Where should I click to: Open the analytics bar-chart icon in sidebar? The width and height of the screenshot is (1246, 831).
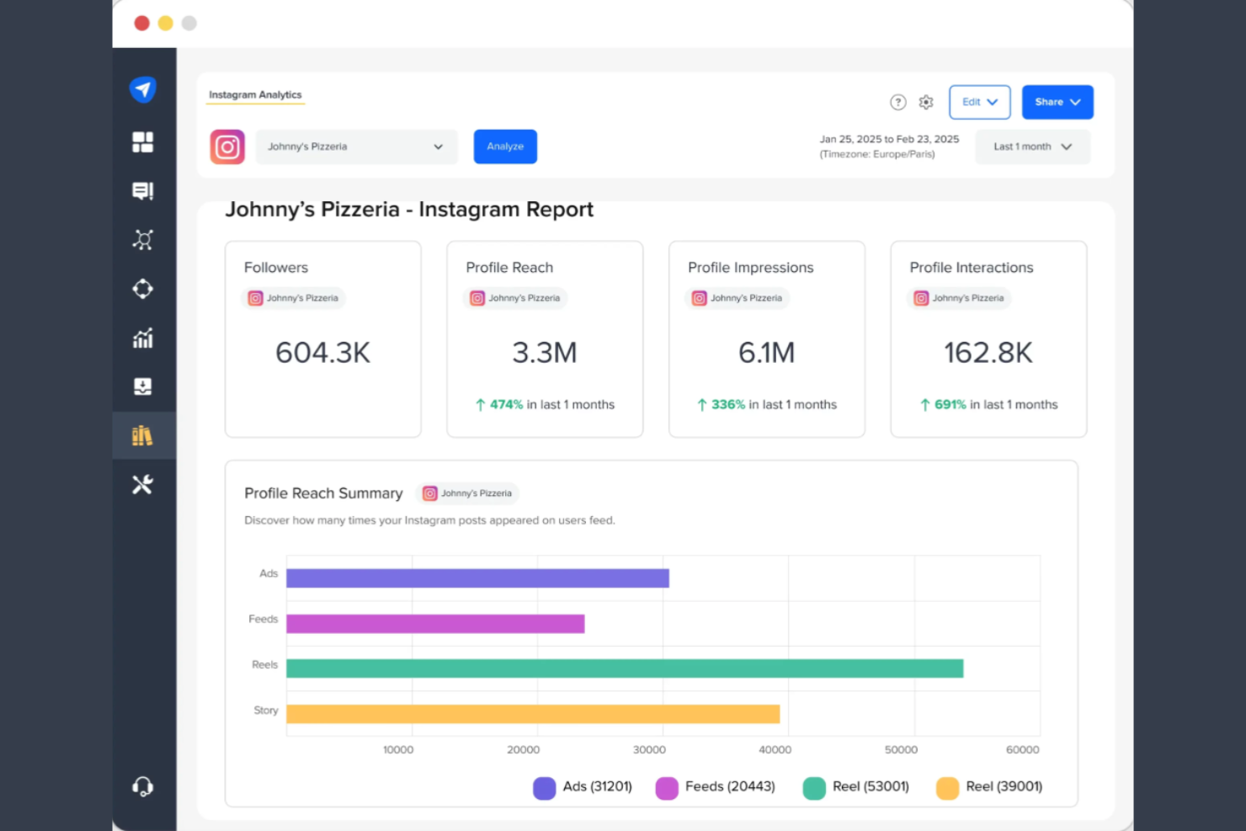[x=143, y=338]
